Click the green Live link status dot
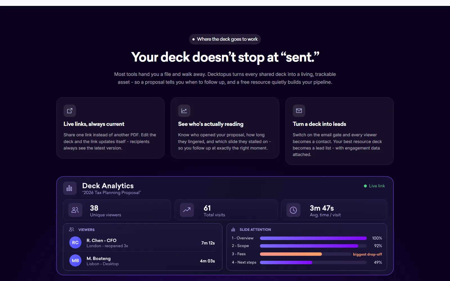This screenshot has height=281, width=450. pyautogui.click(x=365, y=186)
